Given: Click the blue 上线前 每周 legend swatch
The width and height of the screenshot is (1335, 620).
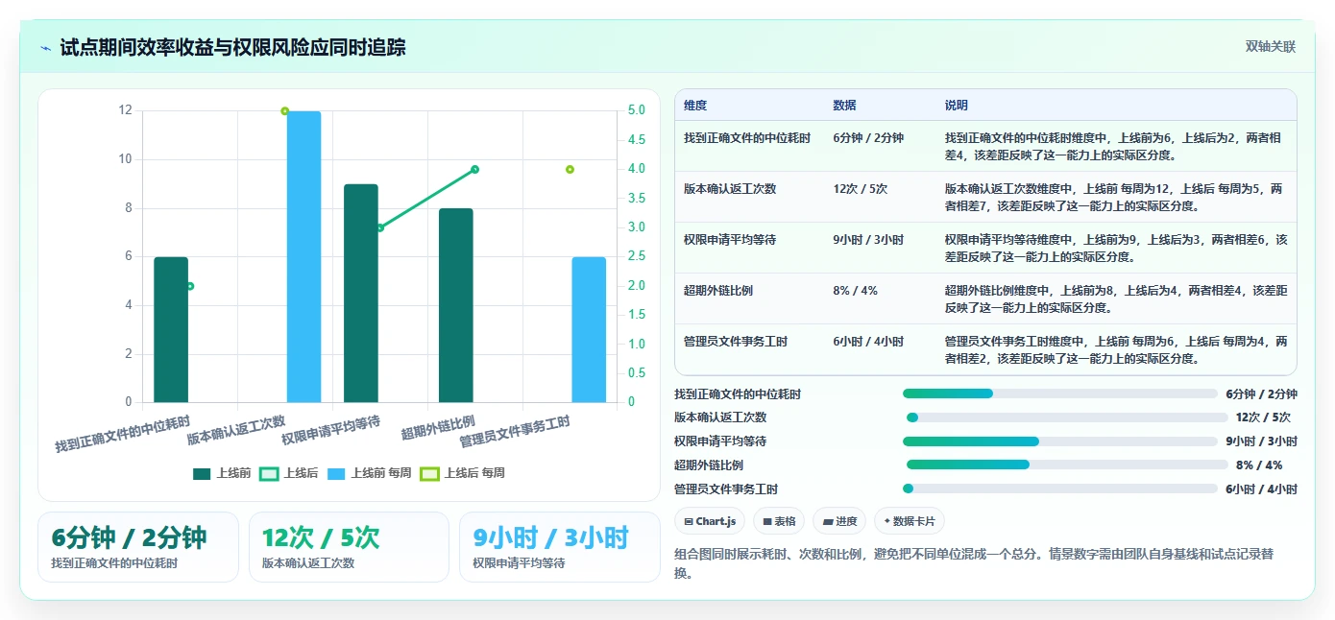Looking at the screenshot, I should (x=336, y=473).
